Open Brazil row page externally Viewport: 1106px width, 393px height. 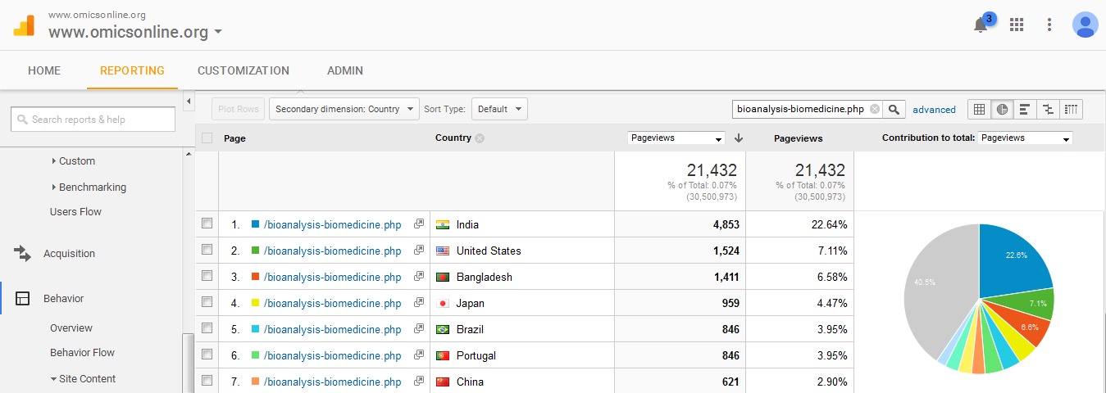tap(419, 328)
